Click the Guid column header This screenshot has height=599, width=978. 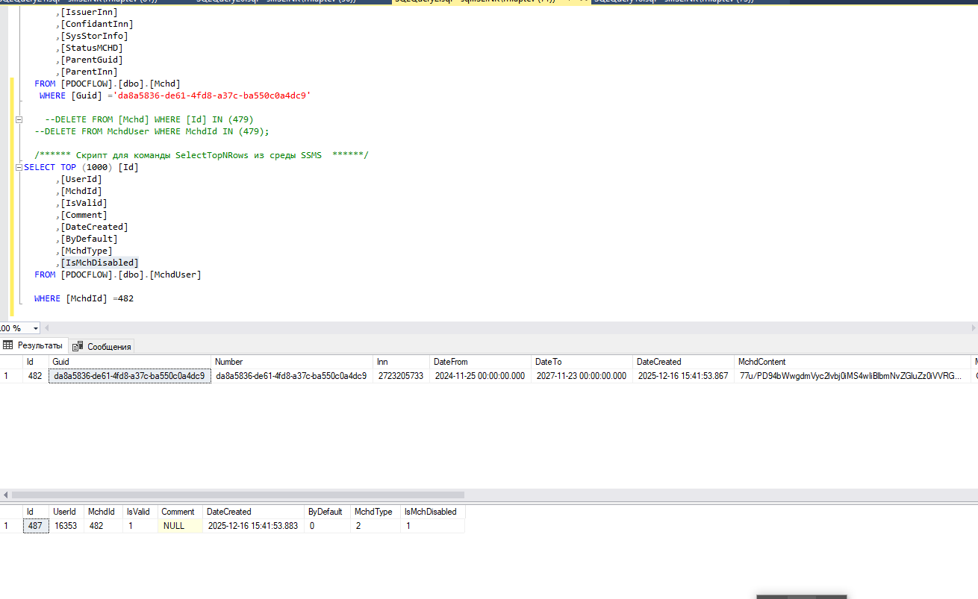coord(130,362)
